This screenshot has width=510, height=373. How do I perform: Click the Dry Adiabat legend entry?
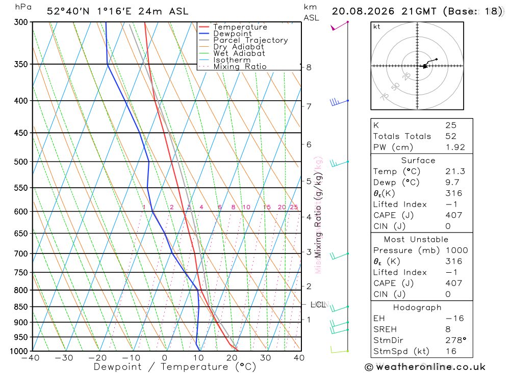231,47
